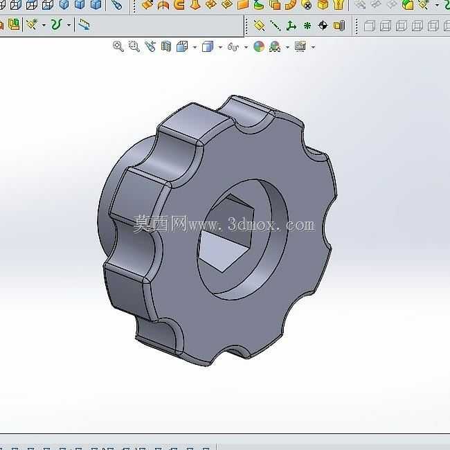The width and height of the screenshot is (450, 450).
Task: Select the green-base dome feature icon
Action: 259,5
